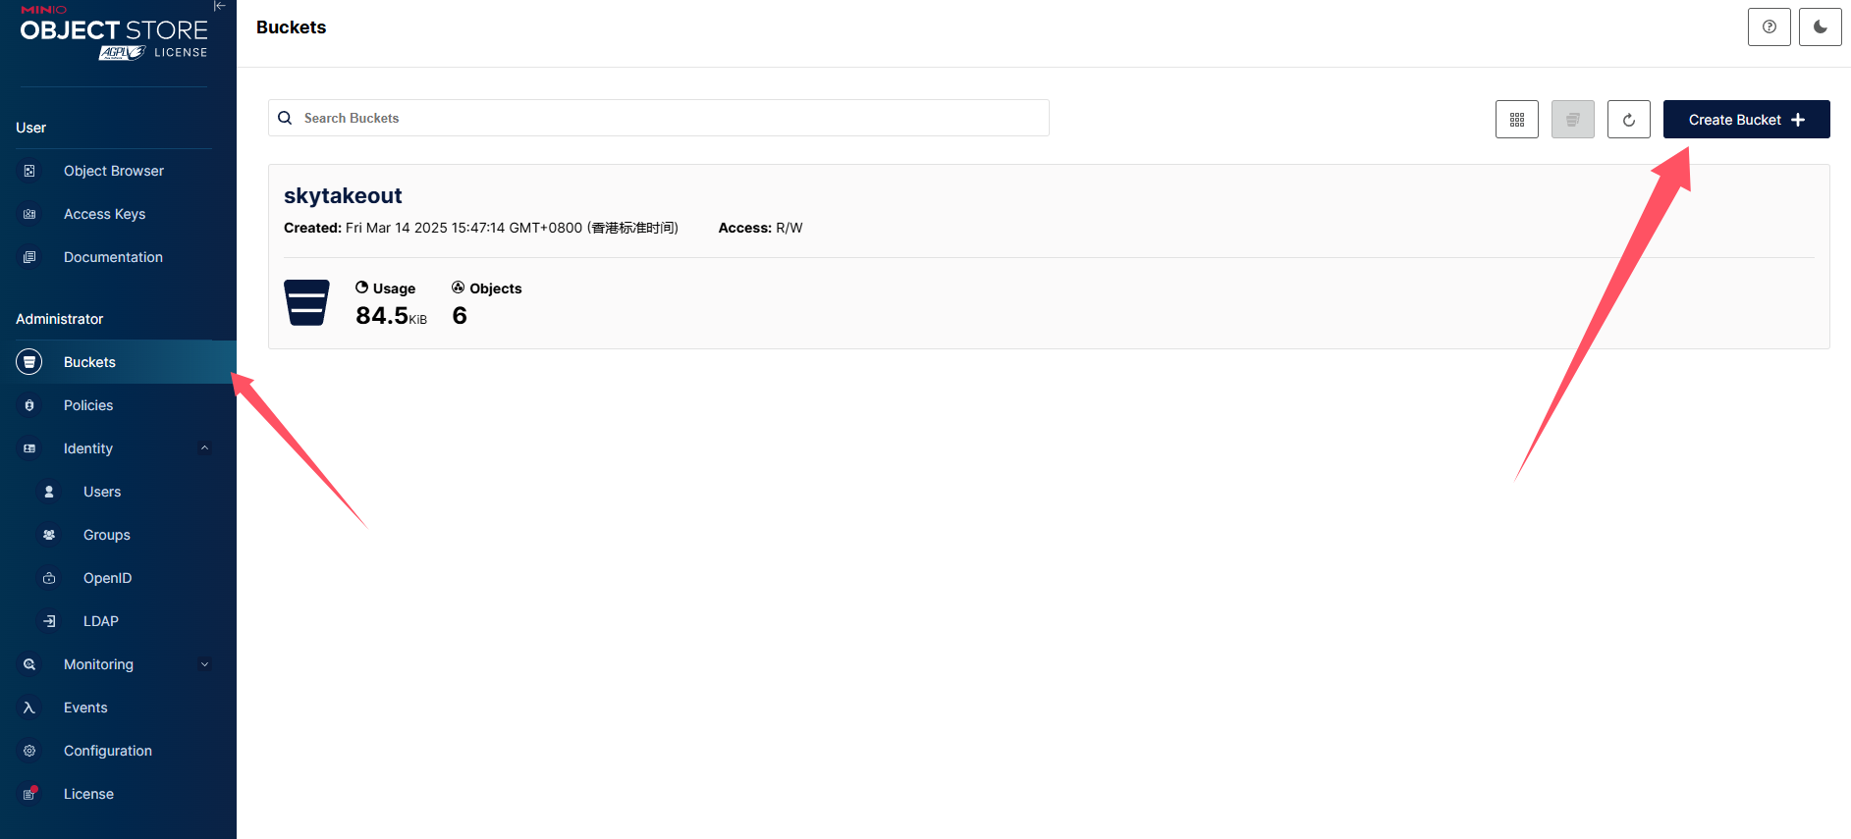
Task: Select the OpenID entry
Action: pyautogui.click(x=107, y=578)
